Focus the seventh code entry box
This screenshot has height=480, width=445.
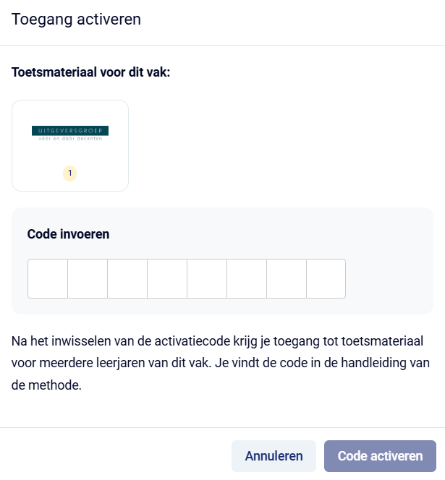click(x=287, y=278)
